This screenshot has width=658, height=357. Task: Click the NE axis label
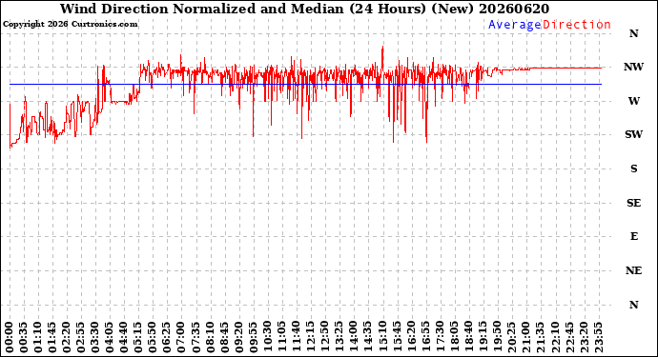point(633,270)
